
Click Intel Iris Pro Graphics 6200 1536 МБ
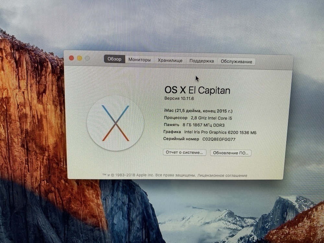pyautogui.click(x=220, y=132)
